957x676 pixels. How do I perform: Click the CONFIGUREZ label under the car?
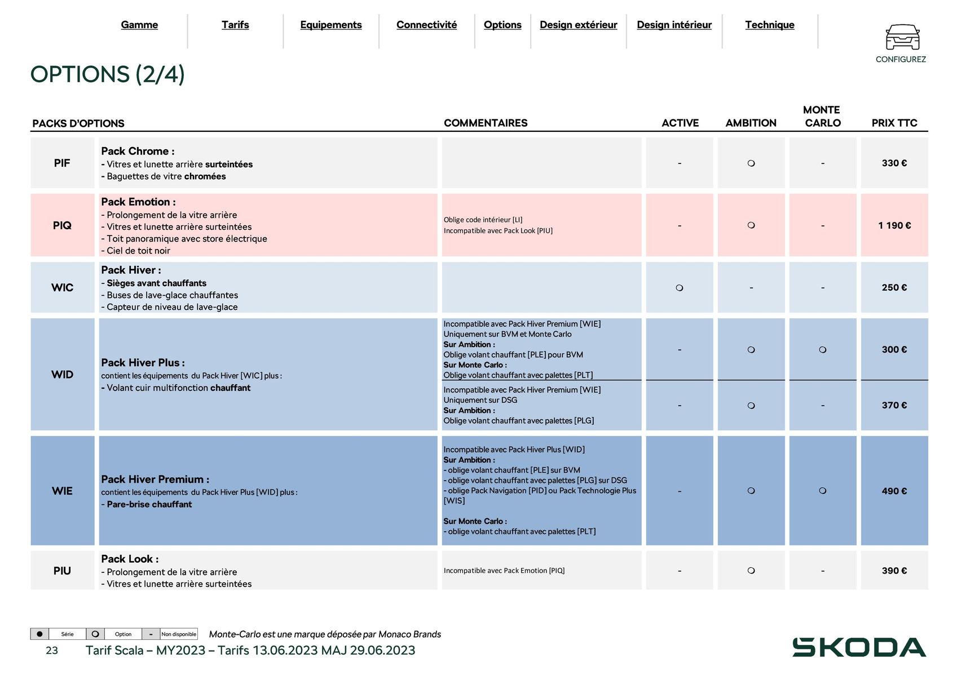pos(901,59)
